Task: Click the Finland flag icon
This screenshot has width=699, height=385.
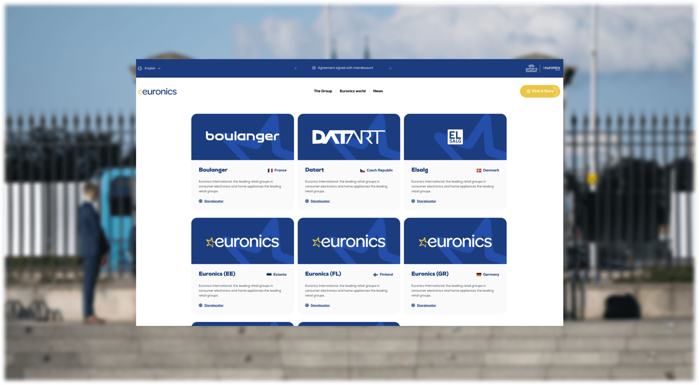Action: click(375, 275)
